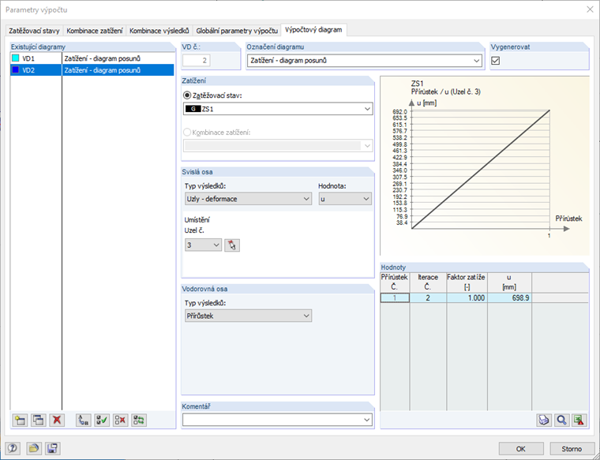Load saved settings with the folder icon
The image size is (600, 460).
click(x=34, y=448)
